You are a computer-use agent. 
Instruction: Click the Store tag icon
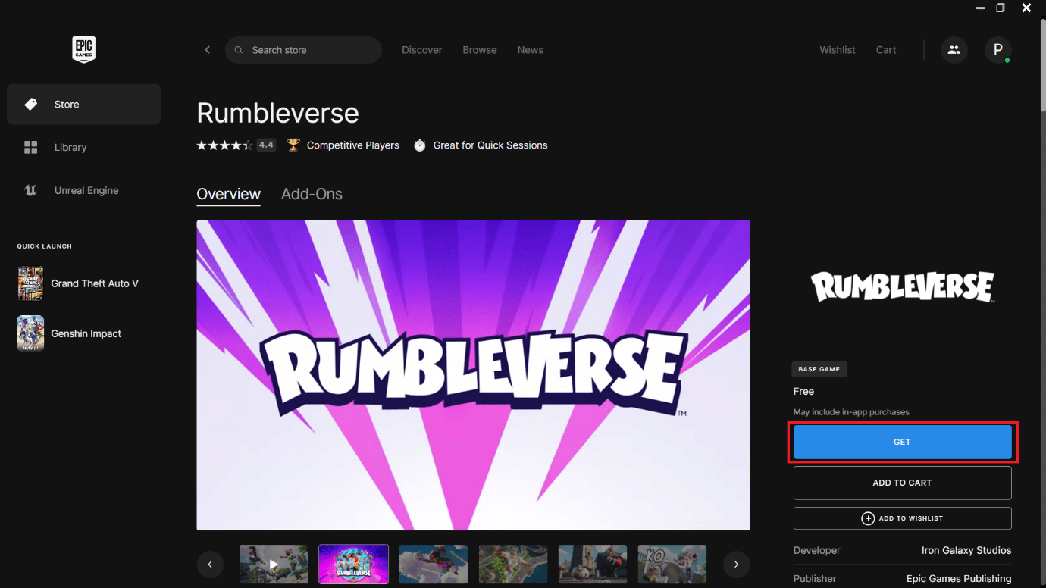[x=31, y=105]
